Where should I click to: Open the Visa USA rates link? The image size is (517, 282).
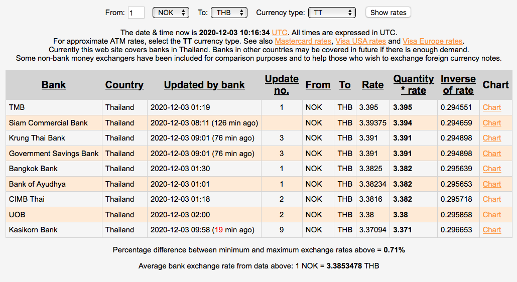(x=361, y=41)
